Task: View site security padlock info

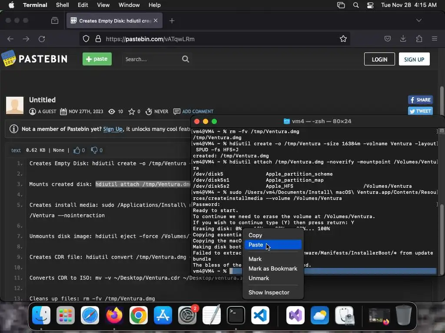Action: click(98, 39)
